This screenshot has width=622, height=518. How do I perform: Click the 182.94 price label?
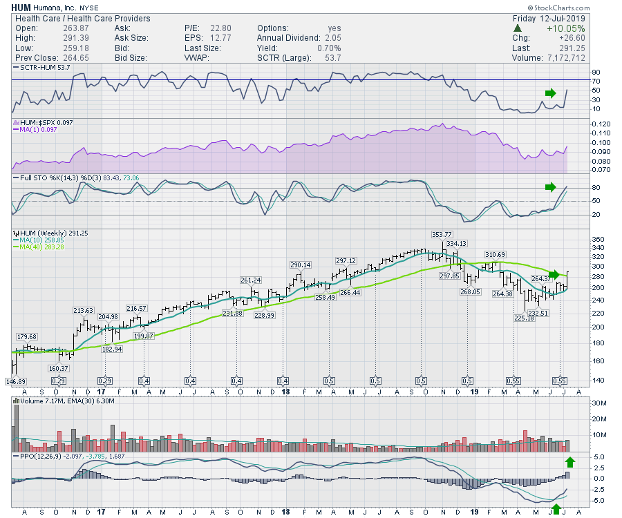(112, 349)
